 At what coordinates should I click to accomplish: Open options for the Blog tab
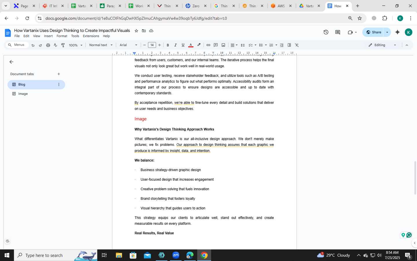coord(59,84)
